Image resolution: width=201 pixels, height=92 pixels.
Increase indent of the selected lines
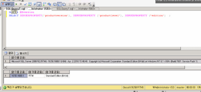(x=84, y=4)
